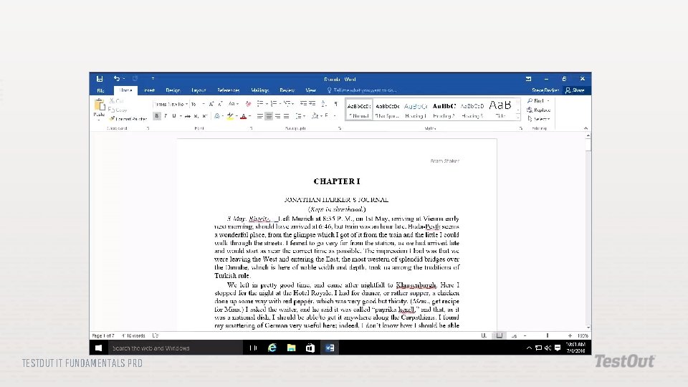Sort the selected text
Viewport: 688px width, 387px height.
(324, 104)
